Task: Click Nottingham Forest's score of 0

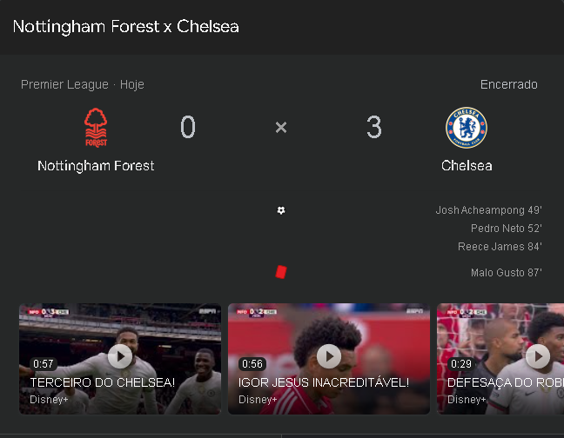Action: tap(188, 128)
